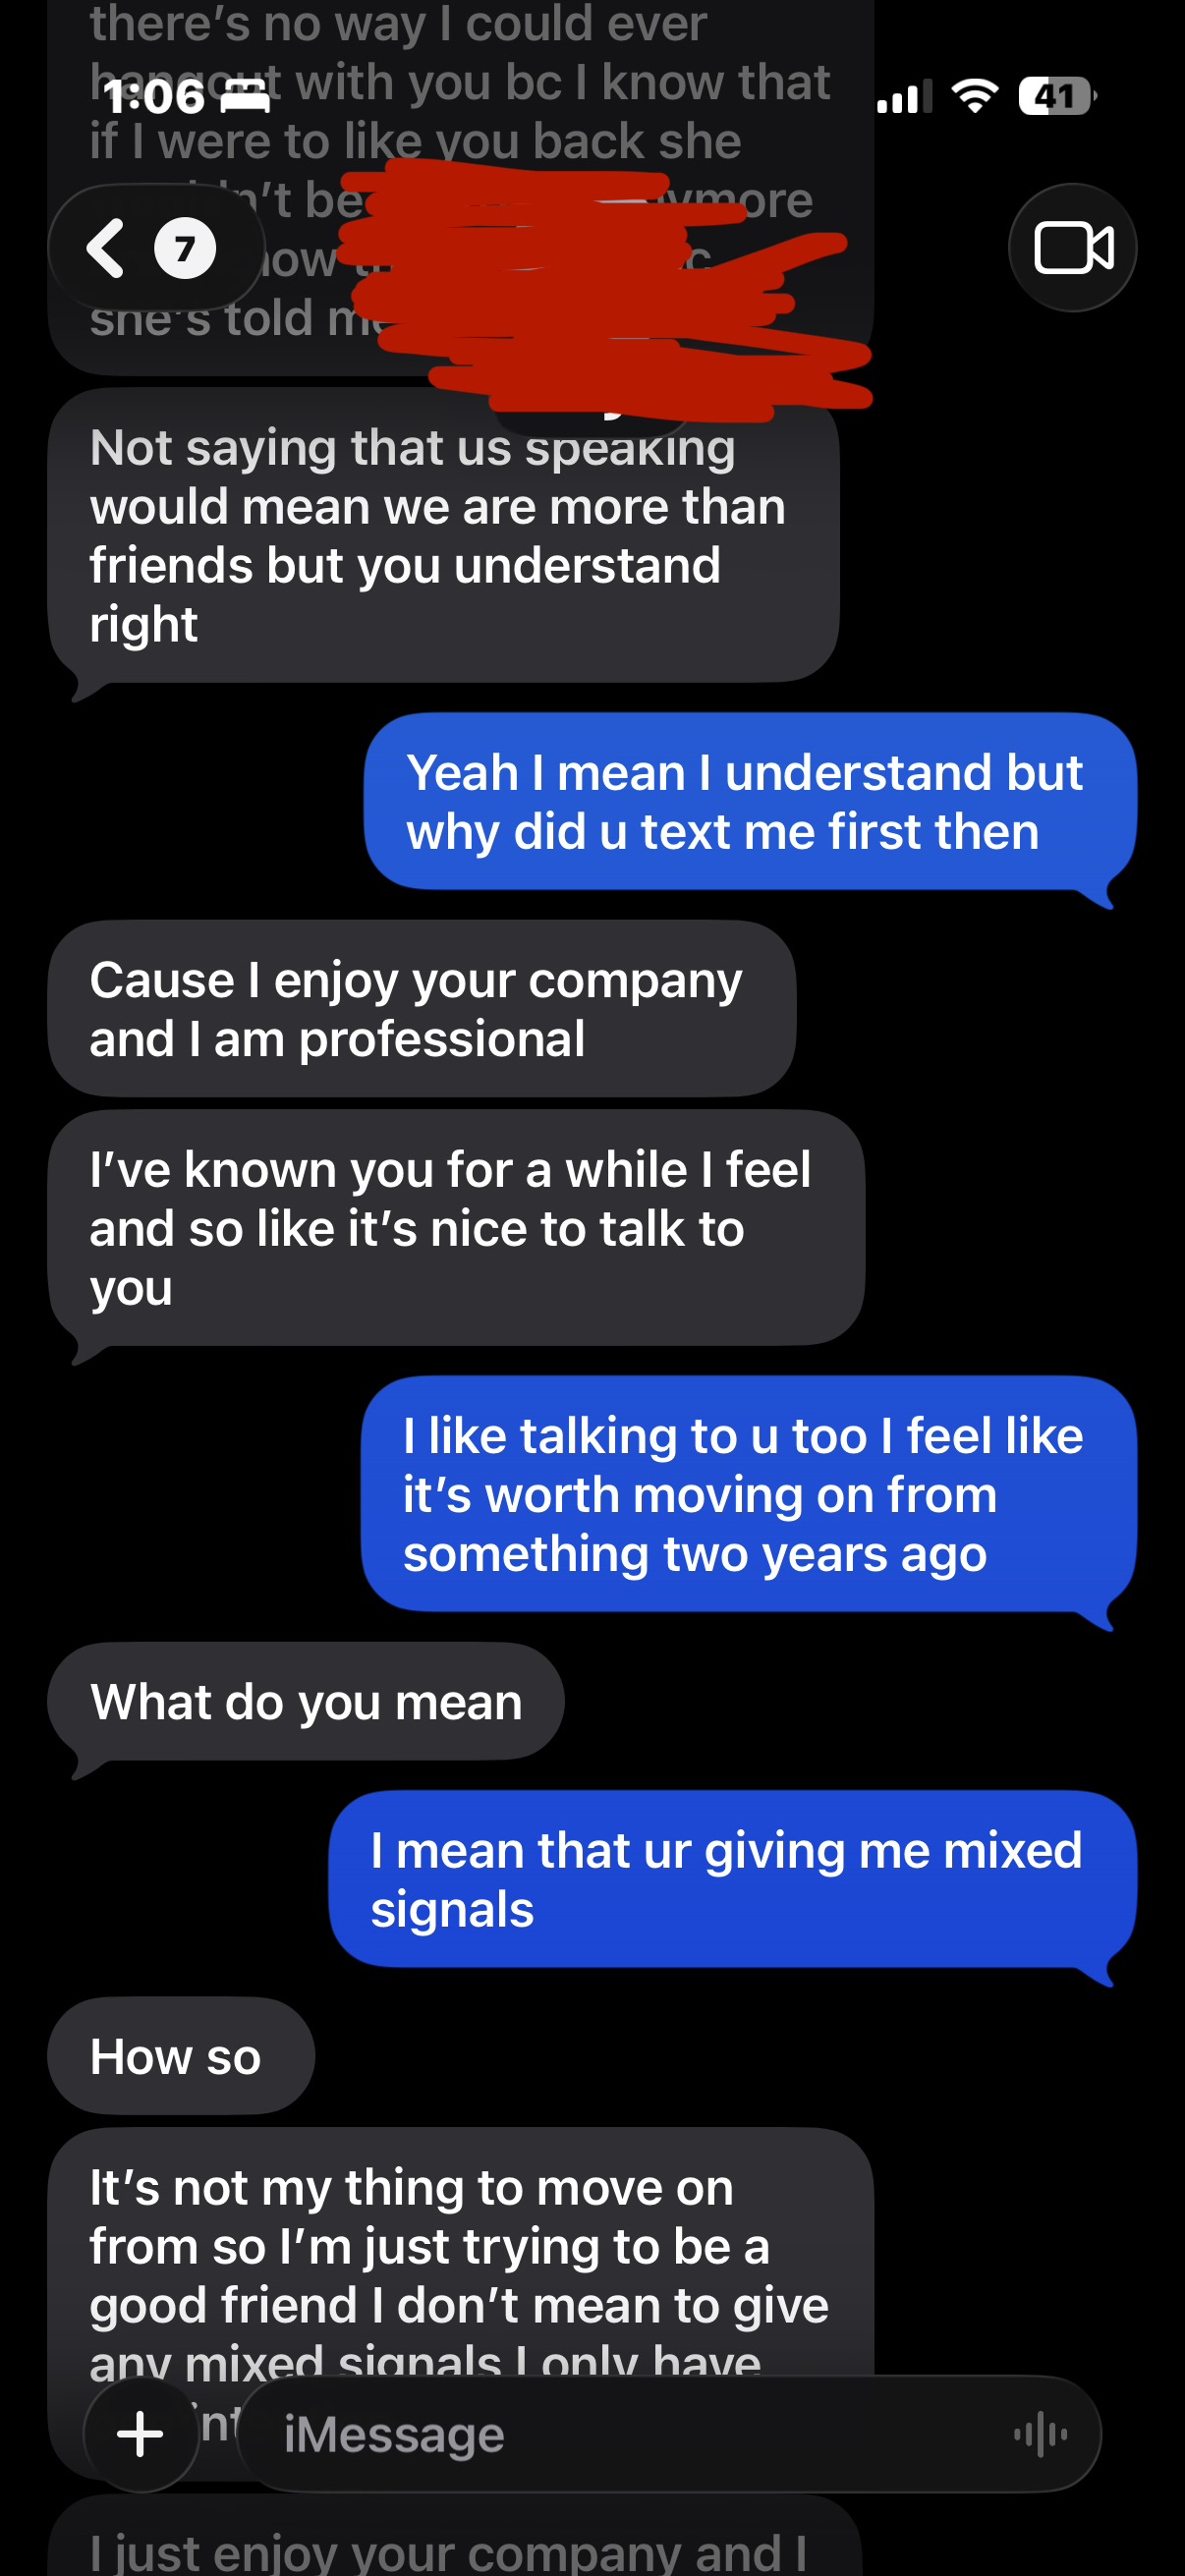1185x2576 pixels.
Task: Tap the "Not saying that us speaking" message
Action: pos(443,536)
